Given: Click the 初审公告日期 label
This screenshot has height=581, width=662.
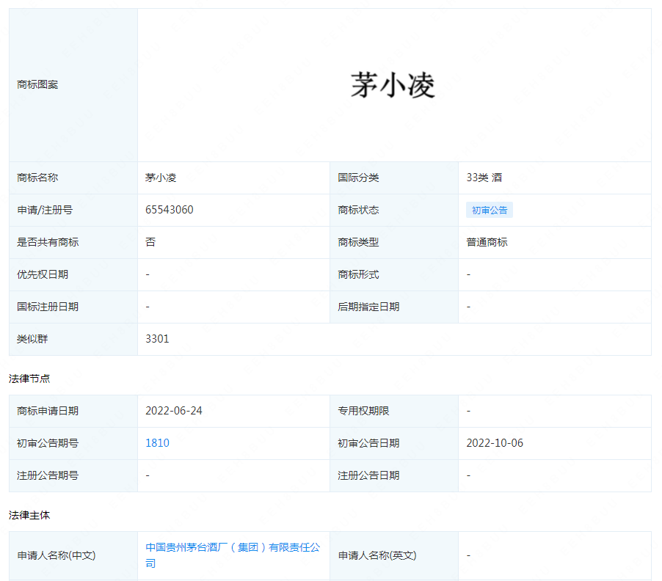Looking at the screenshot, I should (368, 443).
